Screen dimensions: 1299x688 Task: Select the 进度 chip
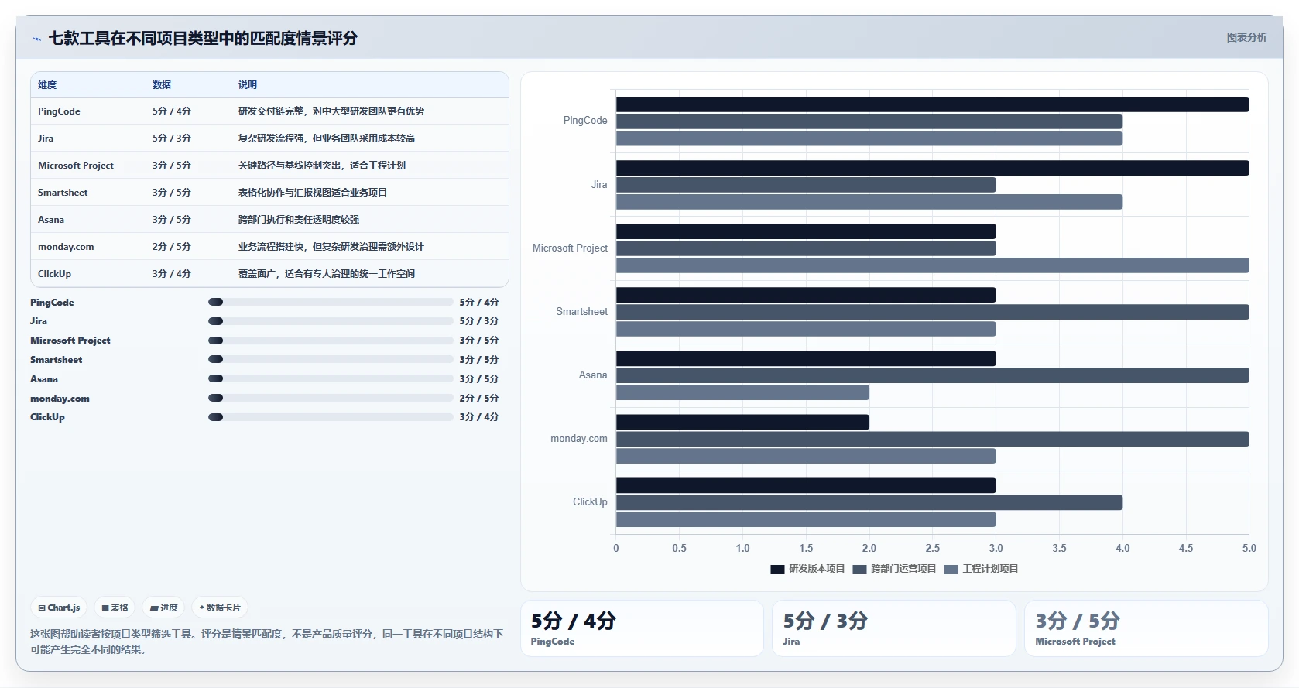pyautogui.click(x=164, y=608)
